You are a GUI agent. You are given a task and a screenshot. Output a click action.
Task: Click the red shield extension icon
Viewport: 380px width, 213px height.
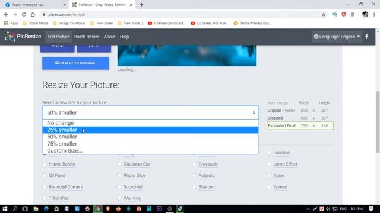click(x=344, y=14)
